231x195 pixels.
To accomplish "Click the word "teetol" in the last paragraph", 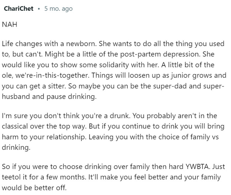I will click(x=12, y=177).
